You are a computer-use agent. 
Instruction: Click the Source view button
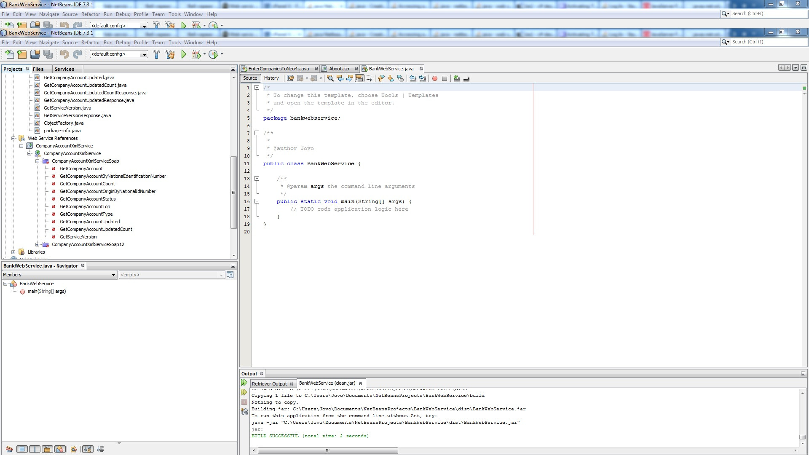[250, 78]
